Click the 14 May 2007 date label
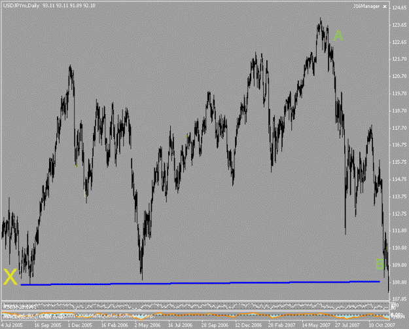 coord(316,325)
